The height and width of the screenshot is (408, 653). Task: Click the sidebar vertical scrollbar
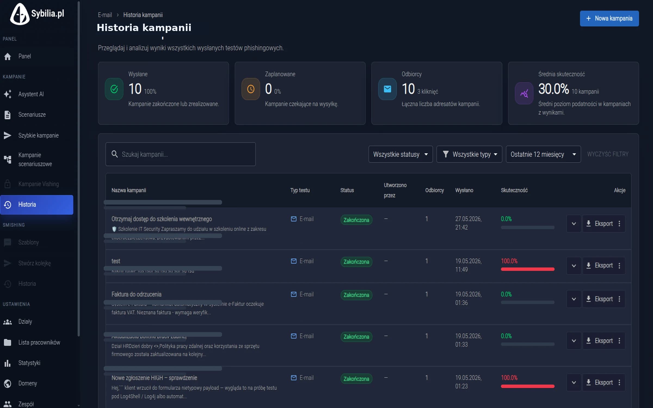click(x=79, y=169)
